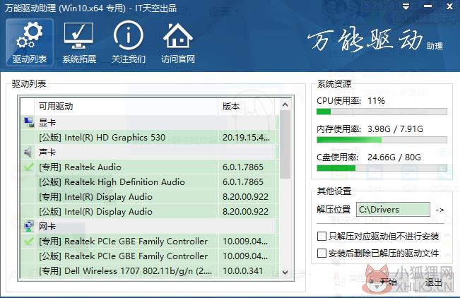Open the 关注我们 info tab
The height and width of the screenshot is (298, 460).
click(128, 42)
